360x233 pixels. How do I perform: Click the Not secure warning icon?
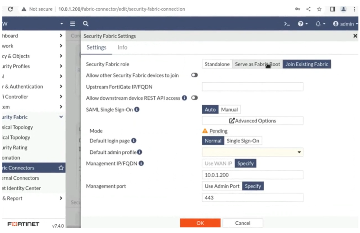point(24,9)
